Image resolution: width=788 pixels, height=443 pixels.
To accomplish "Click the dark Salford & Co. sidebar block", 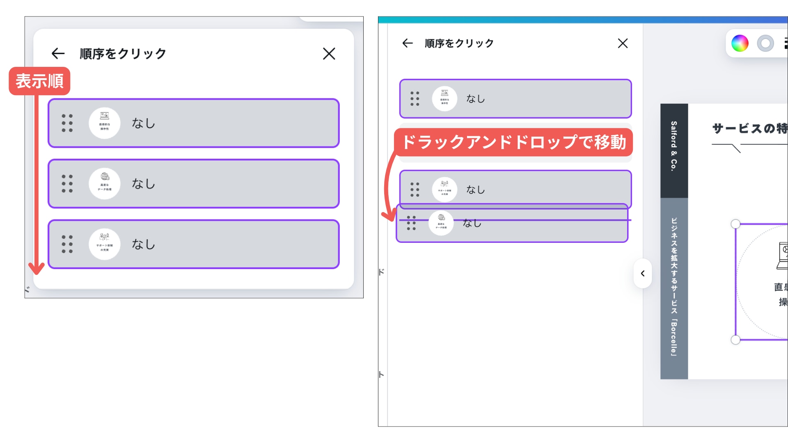I will pos(674,151).
